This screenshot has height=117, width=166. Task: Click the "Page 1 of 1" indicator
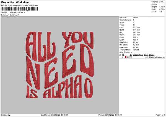[160, 115]
